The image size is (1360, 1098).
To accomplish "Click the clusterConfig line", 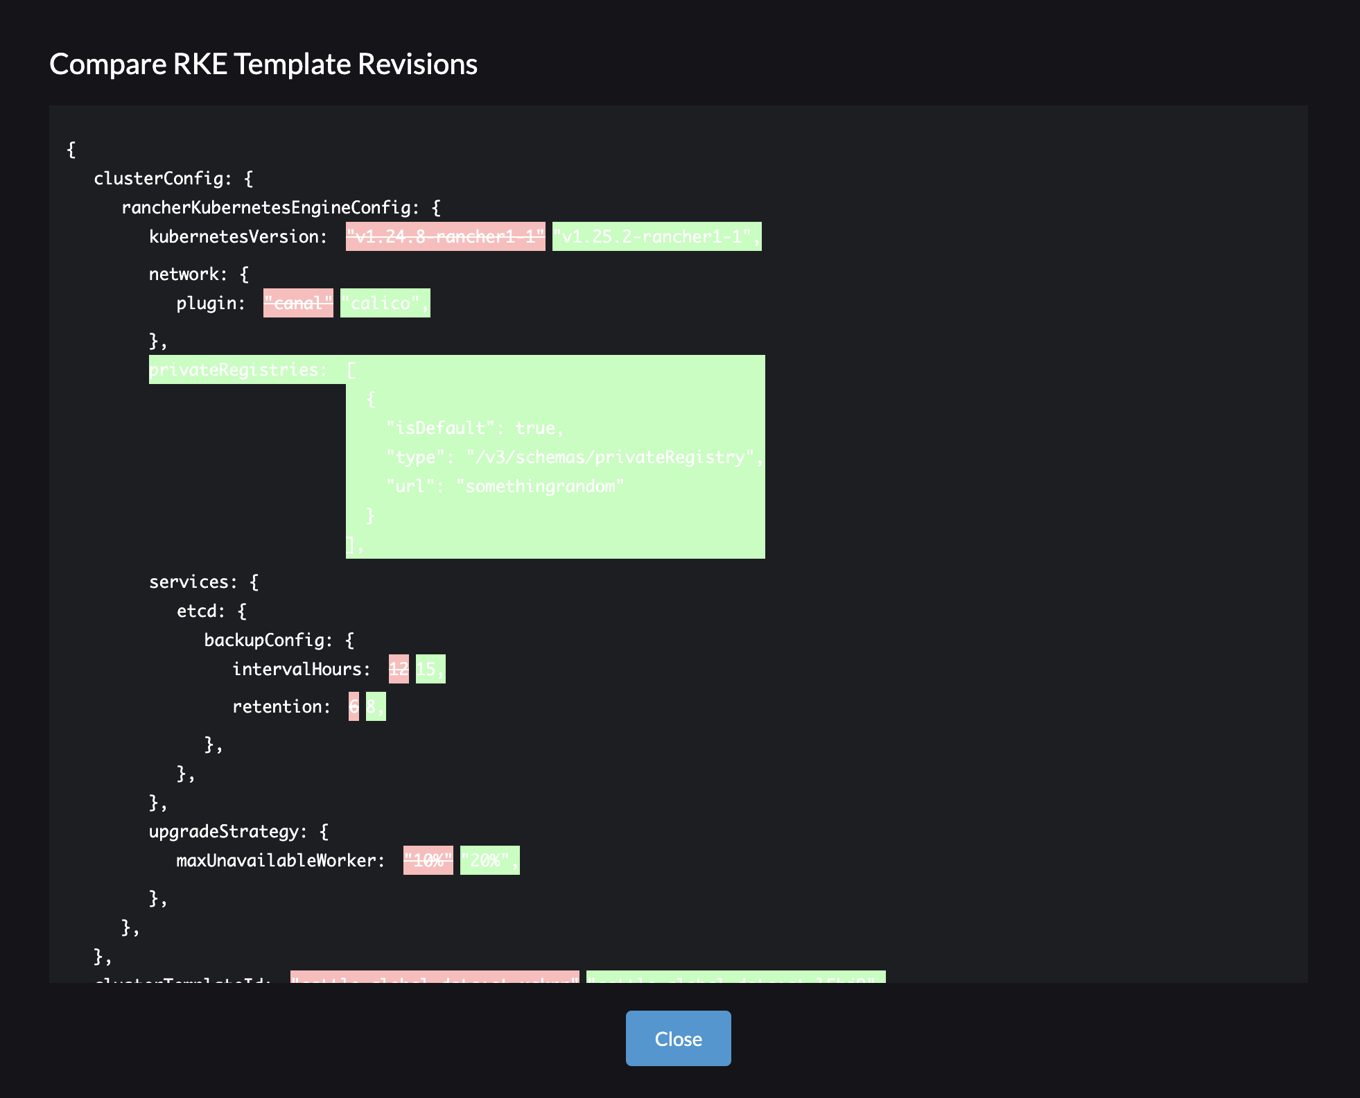I will point(173,178).
